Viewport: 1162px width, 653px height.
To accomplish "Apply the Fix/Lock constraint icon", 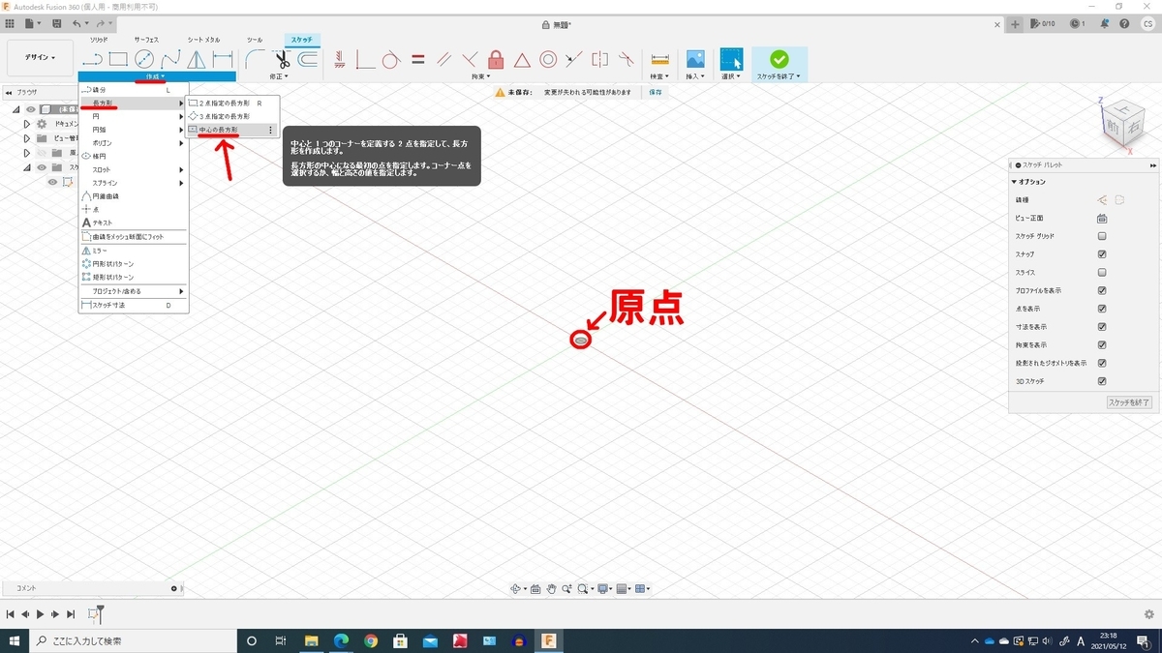I will (495, 57).
